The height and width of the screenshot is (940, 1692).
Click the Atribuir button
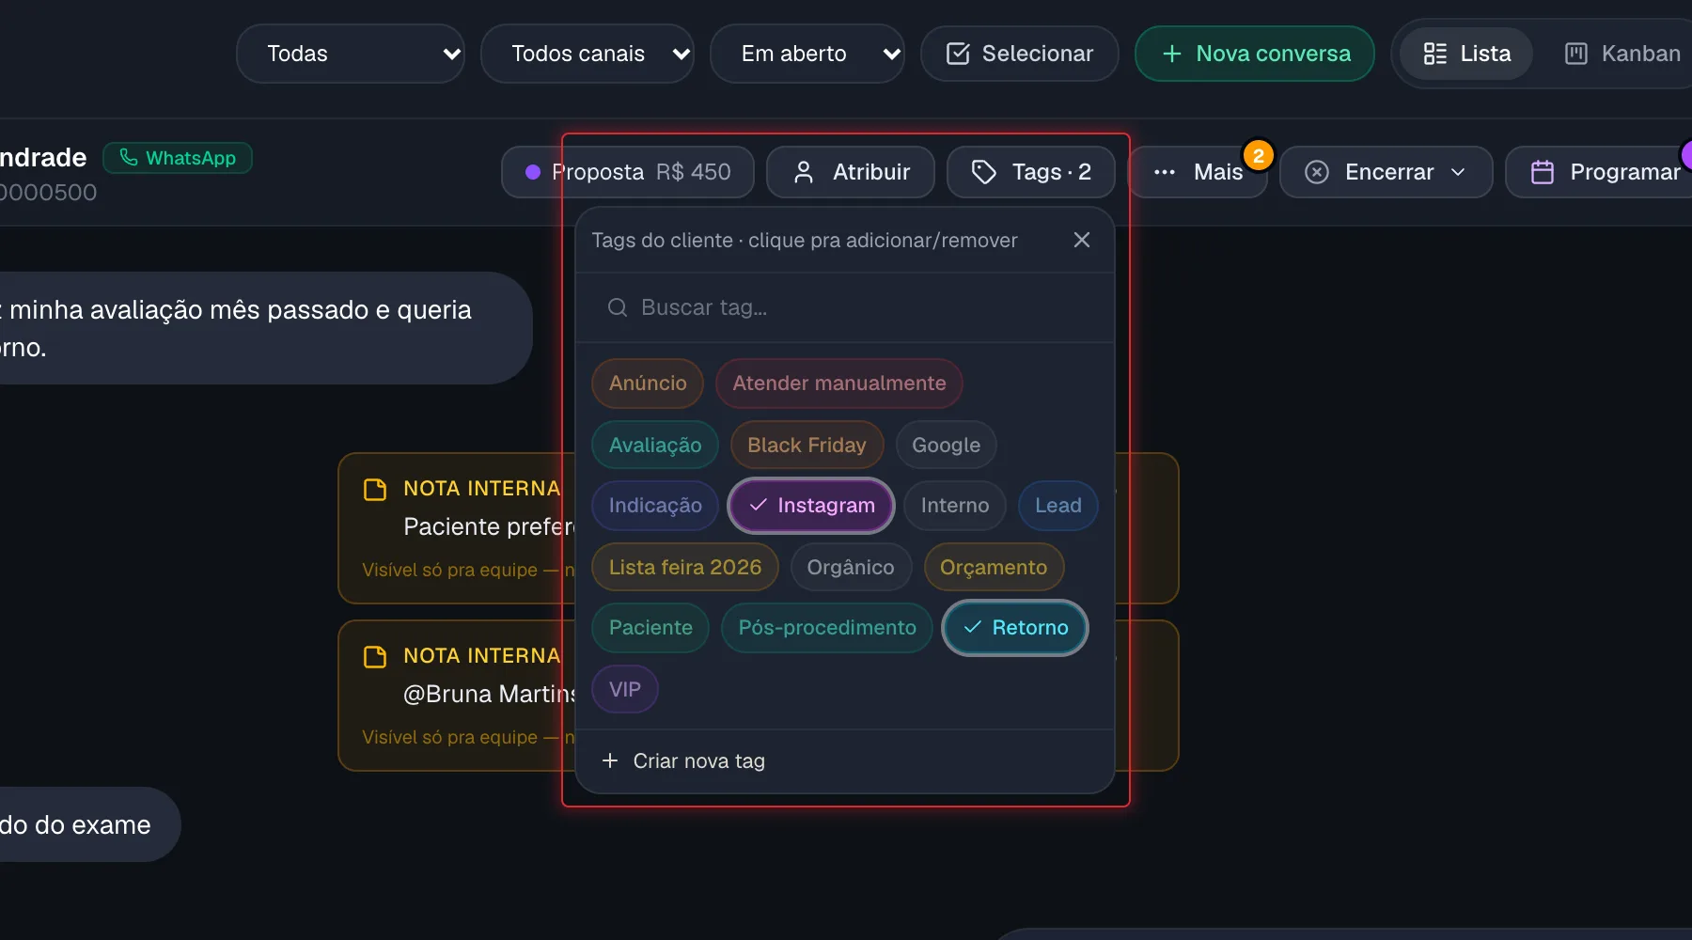pyautogui.click(x=851, y=172)
